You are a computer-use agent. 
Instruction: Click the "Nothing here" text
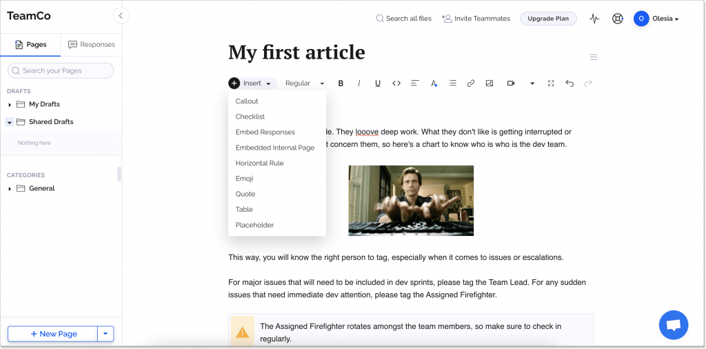point(34,143)
